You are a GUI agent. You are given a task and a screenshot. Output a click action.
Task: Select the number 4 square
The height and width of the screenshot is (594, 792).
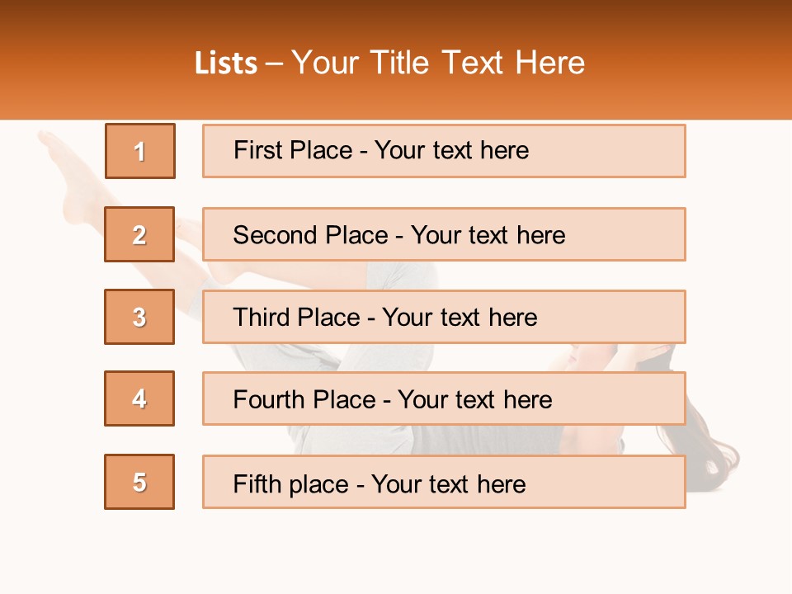[139, 398]
